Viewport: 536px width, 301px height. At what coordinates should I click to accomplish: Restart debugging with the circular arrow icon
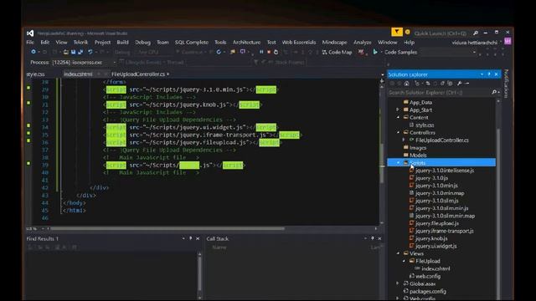276,52
